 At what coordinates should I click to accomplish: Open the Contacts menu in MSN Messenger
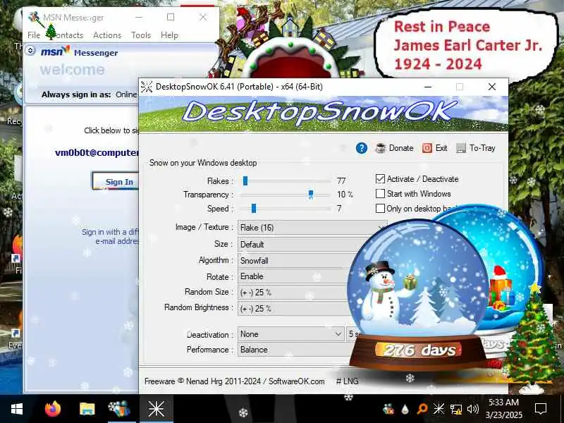(x=68, y=35)
